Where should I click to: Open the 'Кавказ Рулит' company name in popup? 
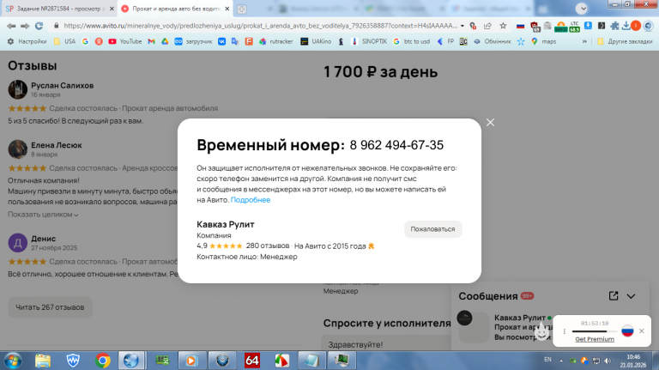click(226, 224)
